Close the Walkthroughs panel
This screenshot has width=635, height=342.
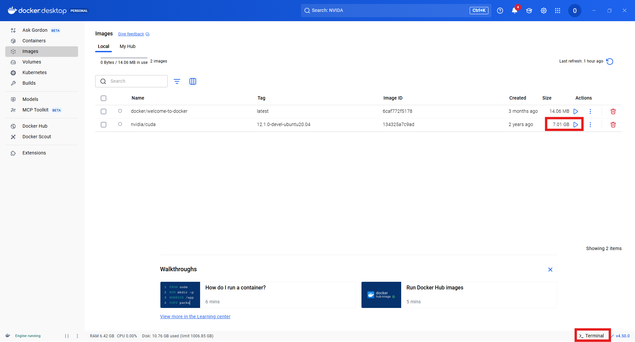550,270
